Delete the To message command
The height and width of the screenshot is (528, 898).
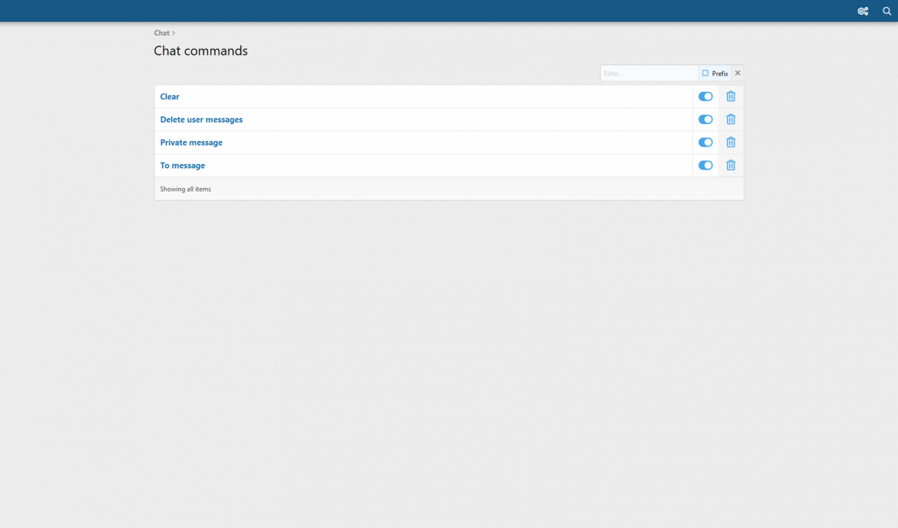click(730, 165)
